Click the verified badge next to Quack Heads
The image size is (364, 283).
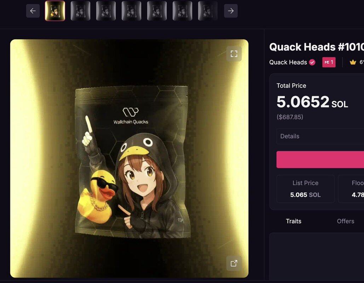[312, 62]
